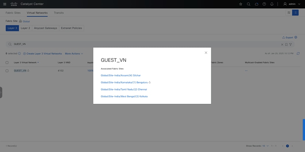The image size is (305, 152).
Task: Refresh the table data
Action: (x=298, y=53)
